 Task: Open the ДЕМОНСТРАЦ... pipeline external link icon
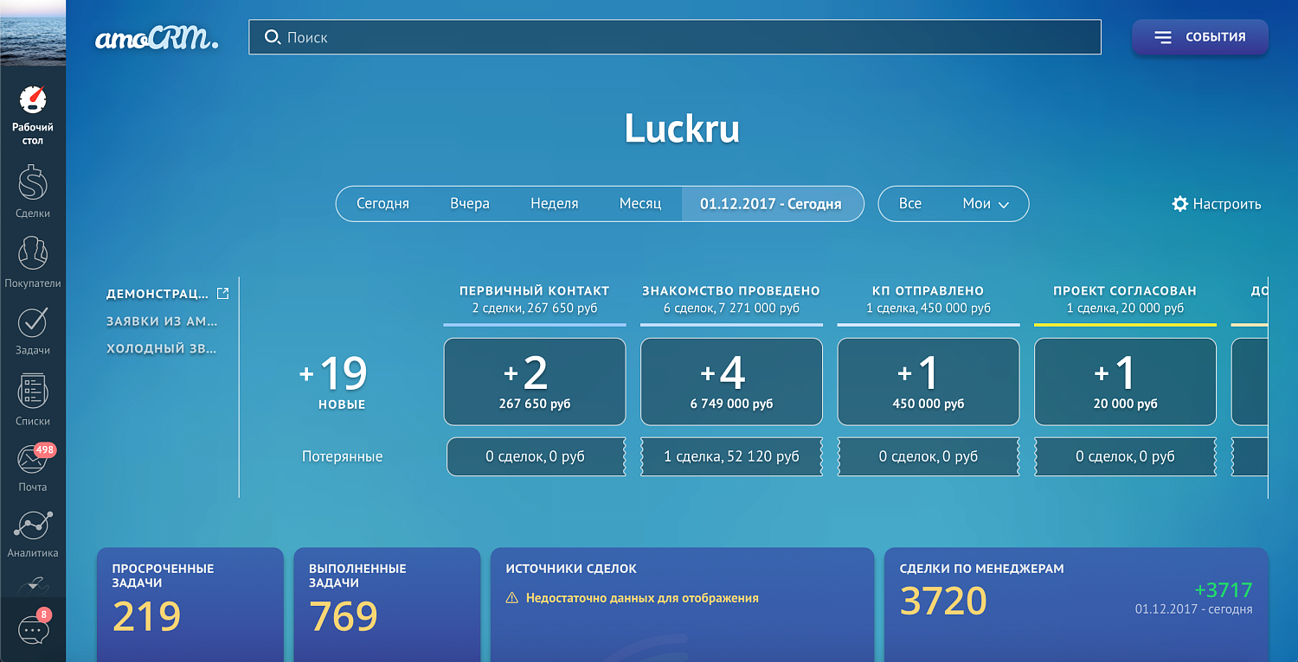click(x=223, y=293)
